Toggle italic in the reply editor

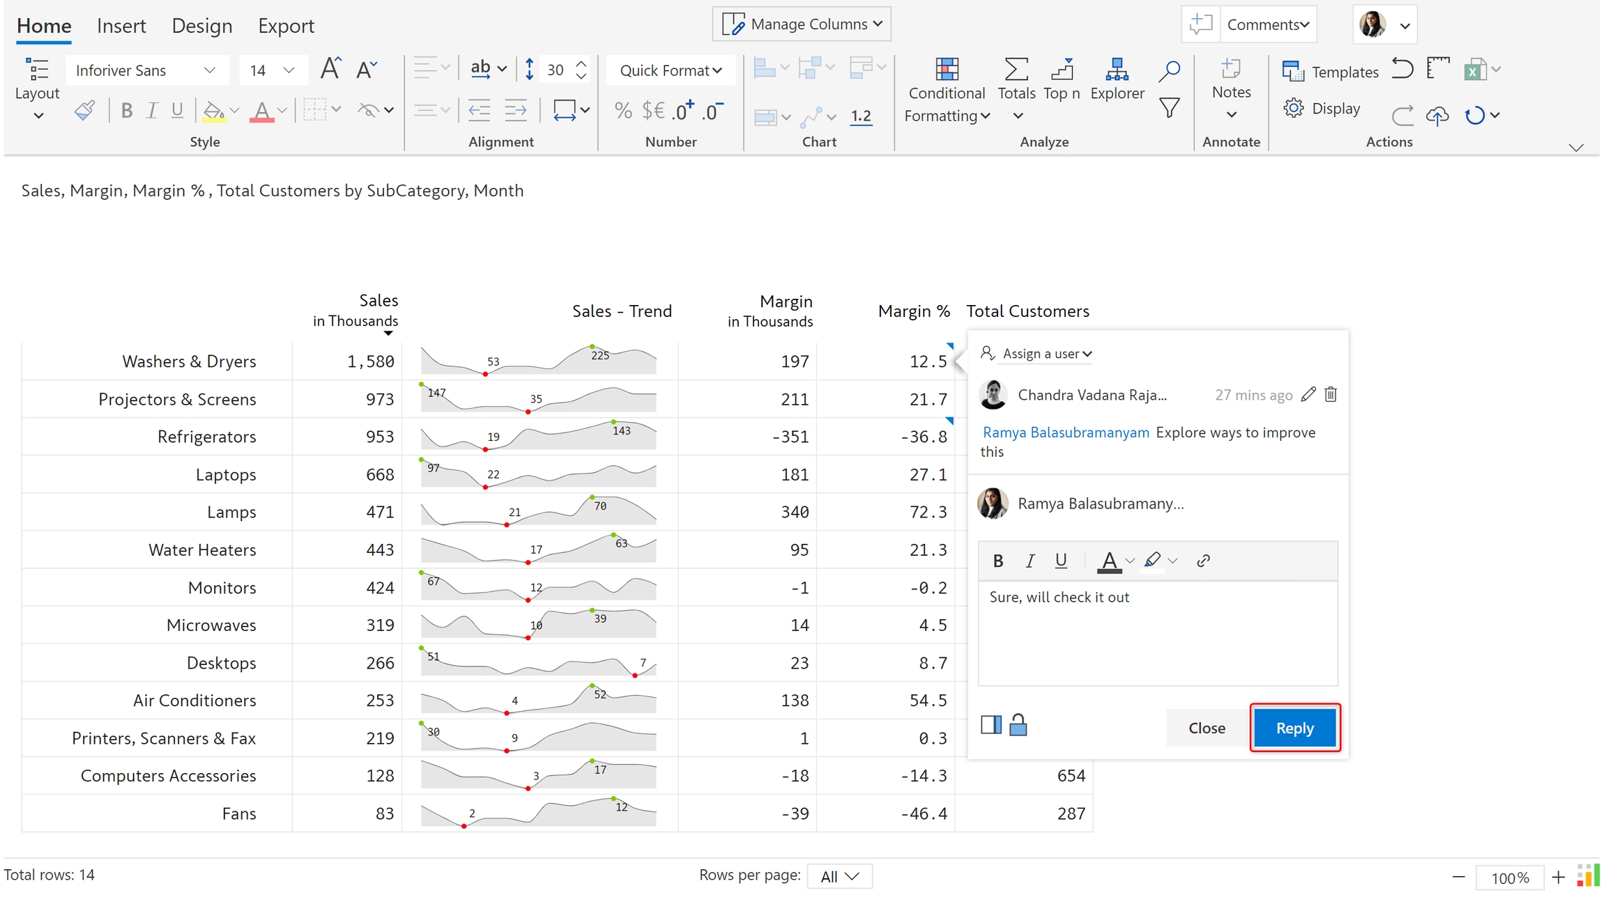[x=1030, y=561]
